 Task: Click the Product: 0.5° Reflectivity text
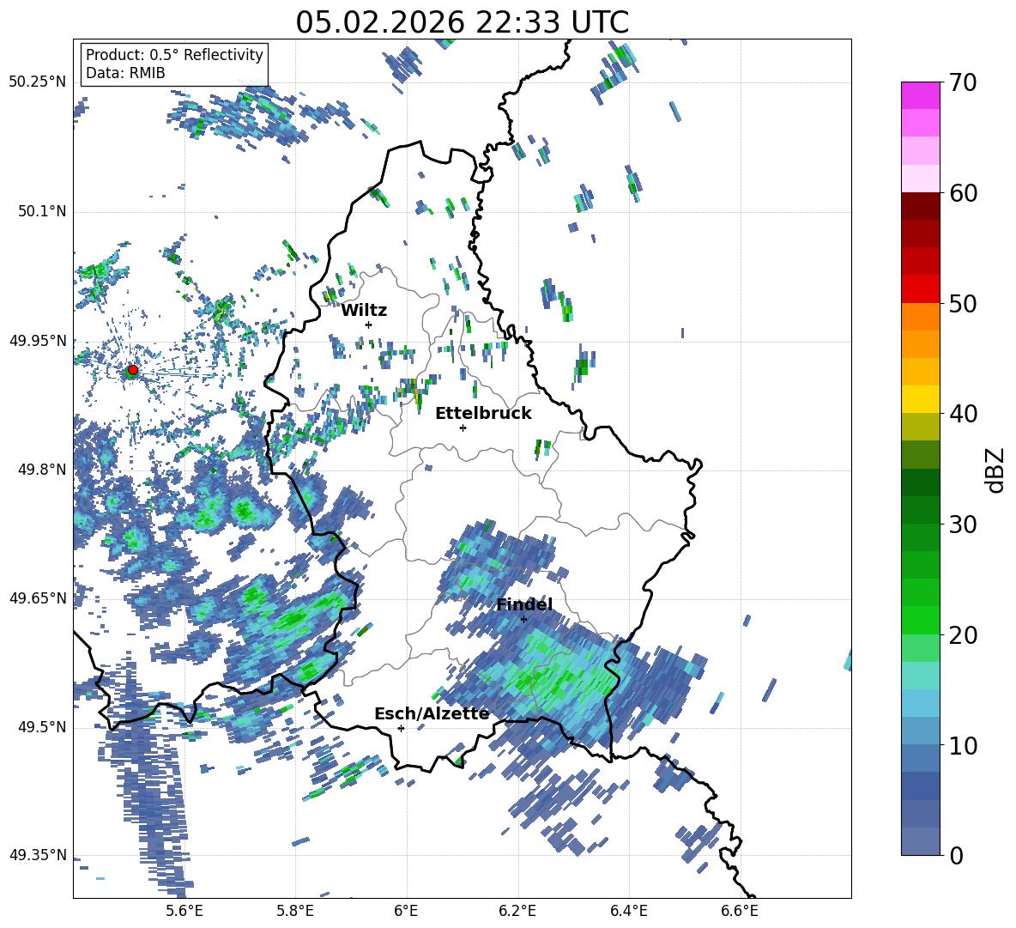174,55
